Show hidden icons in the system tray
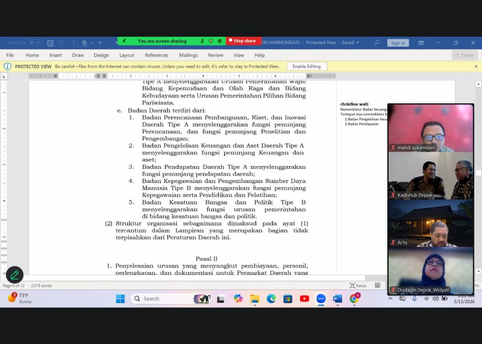Viewport: 482px width, 344px height. tap(390, 299)
